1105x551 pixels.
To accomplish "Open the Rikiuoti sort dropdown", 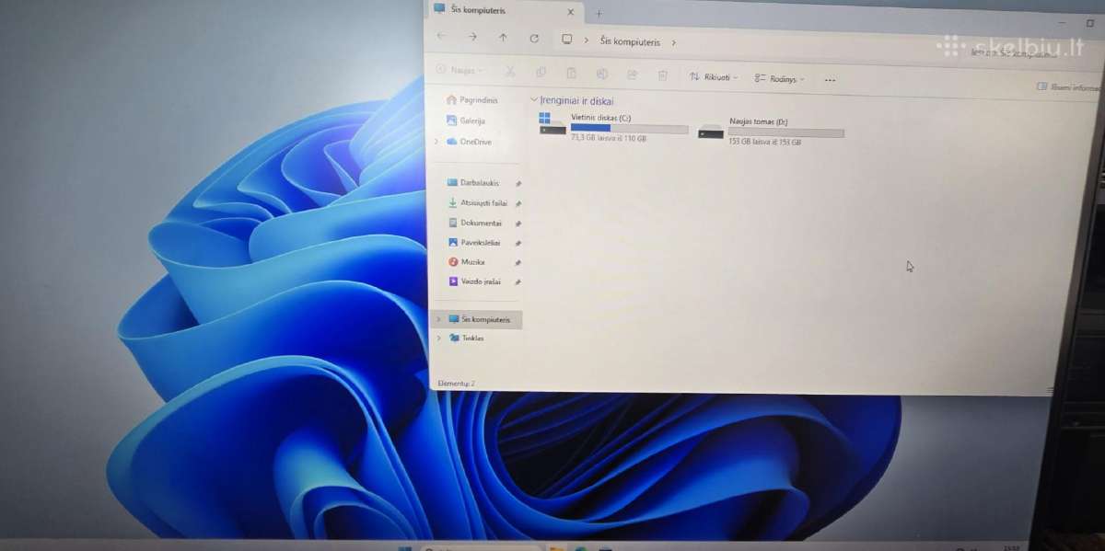I will (715, 77).
